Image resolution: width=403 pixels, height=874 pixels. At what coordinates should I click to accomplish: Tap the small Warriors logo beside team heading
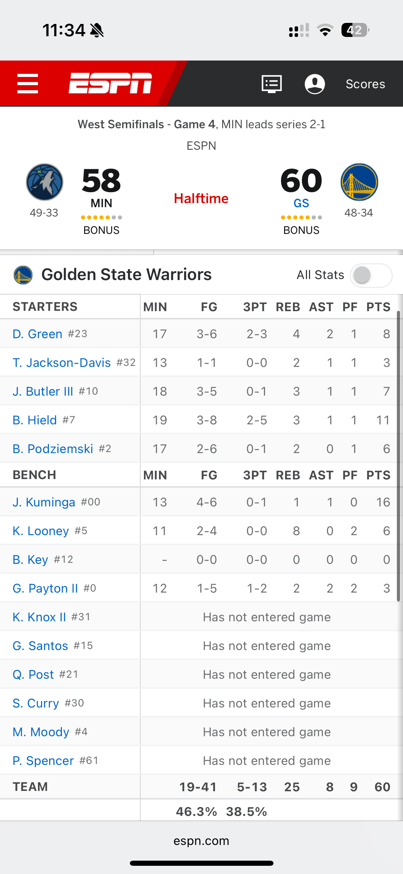coord(23,275)
